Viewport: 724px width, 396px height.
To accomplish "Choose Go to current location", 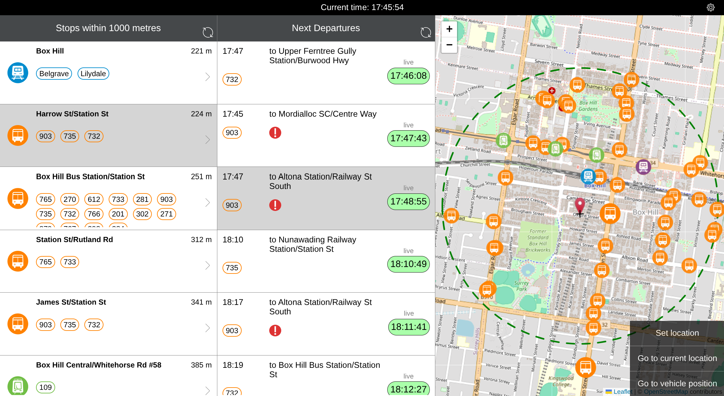I will tap(677, 358).
